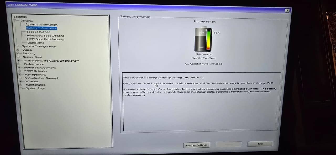Select the Performance category label

(x=34, y=64)
